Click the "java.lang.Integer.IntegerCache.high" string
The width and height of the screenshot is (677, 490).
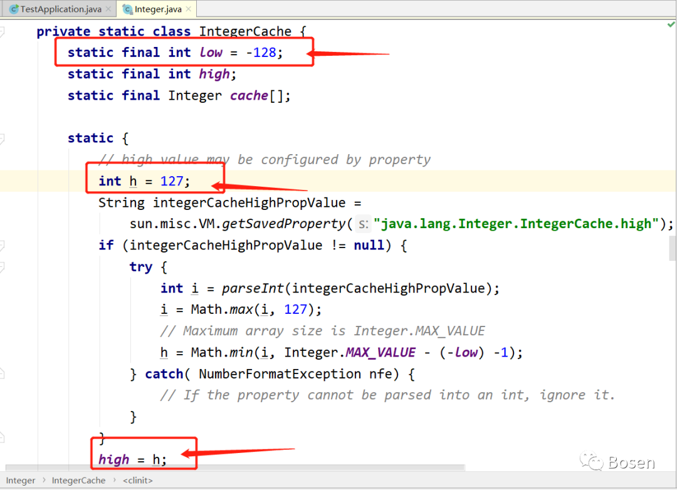(516, 224)
